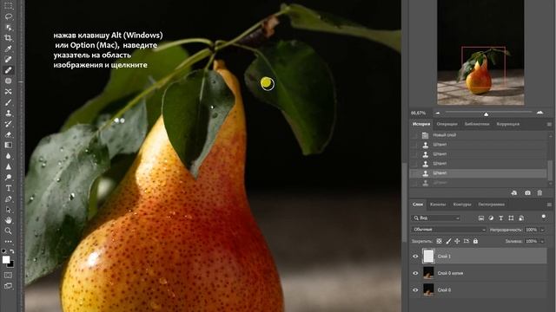Create a new history snapshot
The width and height of the screenshot is (556, 312).
pyautogui.click(x=527, y=193)
